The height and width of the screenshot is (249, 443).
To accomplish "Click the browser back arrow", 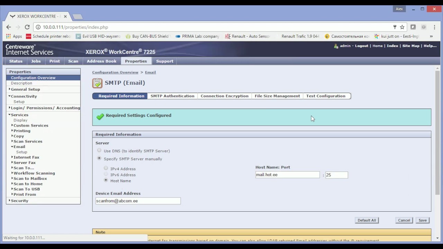I will pos(9,27).
